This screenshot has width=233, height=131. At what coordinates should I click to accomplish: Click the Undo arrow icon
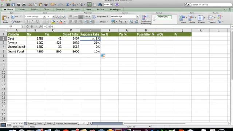coord(52,4)
